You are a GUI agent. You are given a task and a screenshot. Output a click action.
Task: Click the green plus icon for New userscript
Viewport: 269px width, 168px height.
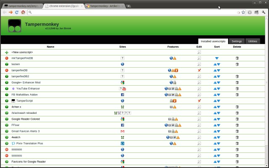coord(7,52)
